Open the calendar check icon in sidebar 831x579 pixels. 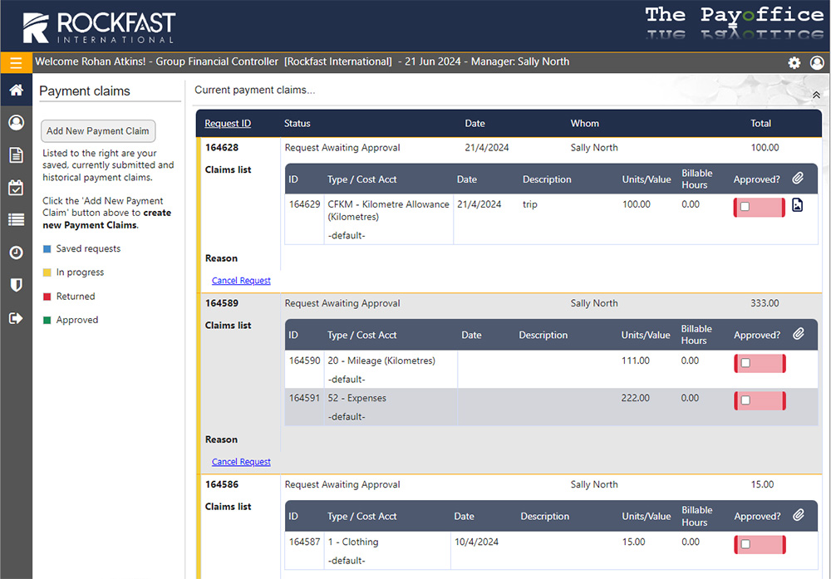[16, 188]
